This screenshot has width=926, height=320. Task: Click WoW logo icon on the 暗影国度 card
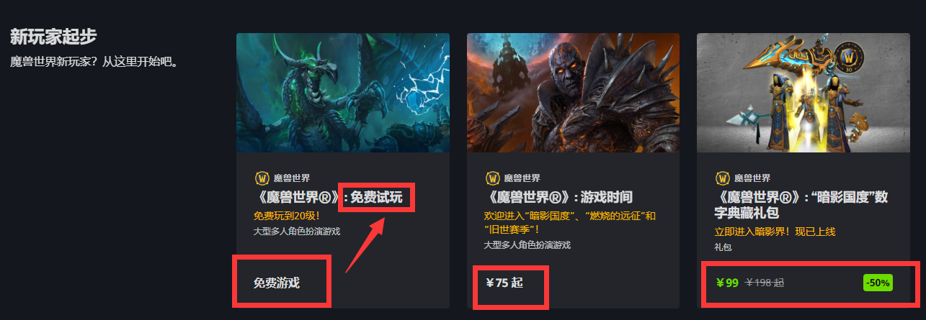coord(722,178)
